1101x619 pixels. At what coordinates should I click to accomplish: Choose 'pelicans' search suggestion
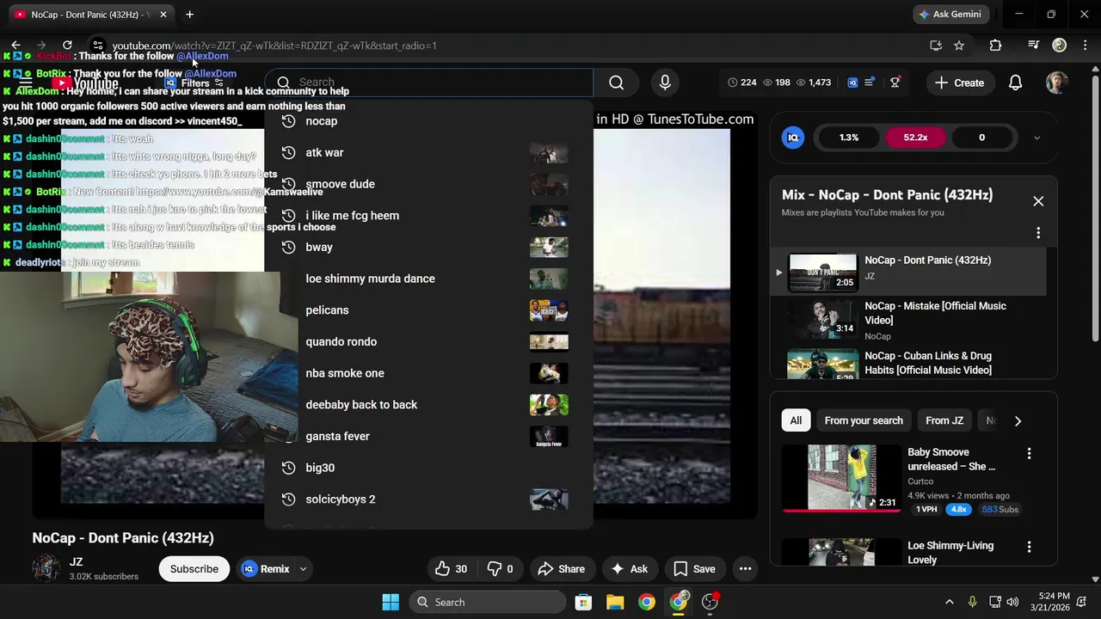tap(428, 310)
